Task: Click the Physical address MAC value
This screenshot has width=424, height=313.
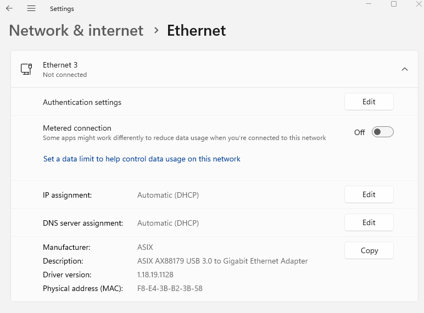Action: click(170, 288)
